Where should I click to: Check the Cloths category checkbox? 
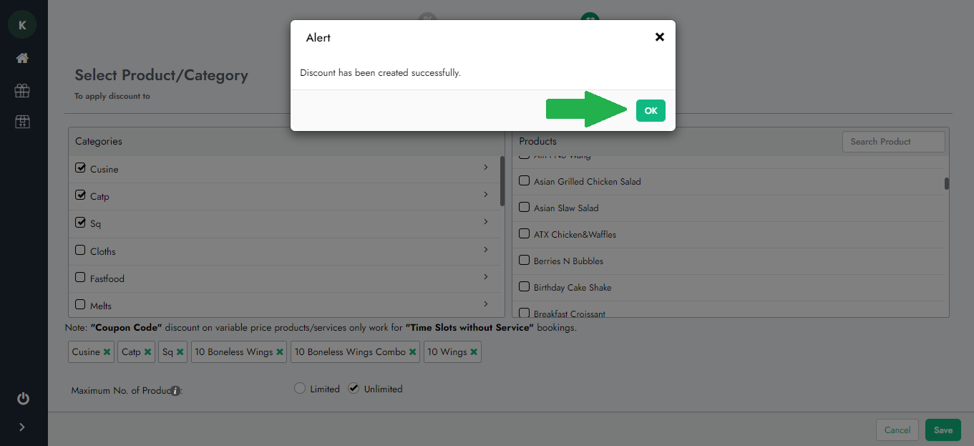80,251
